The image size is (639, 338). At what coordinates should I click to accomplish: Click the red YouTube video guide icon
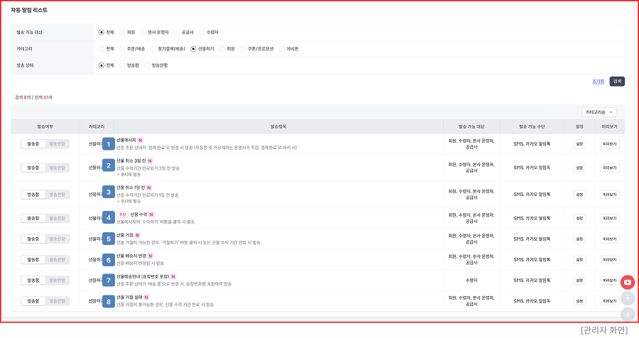627,282
